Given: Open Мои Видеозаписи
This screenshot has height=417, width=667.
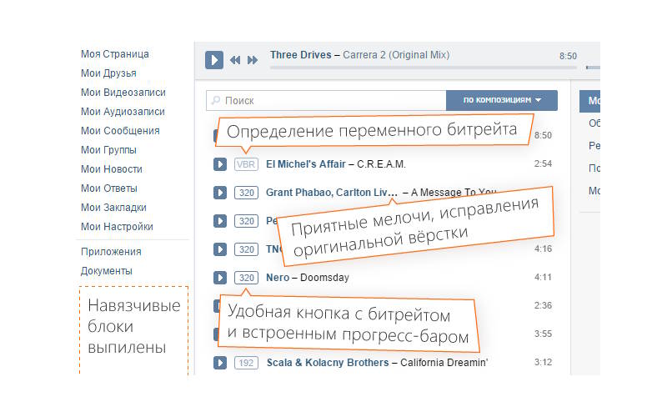Looking at the screenshot, I should point(123,93).
